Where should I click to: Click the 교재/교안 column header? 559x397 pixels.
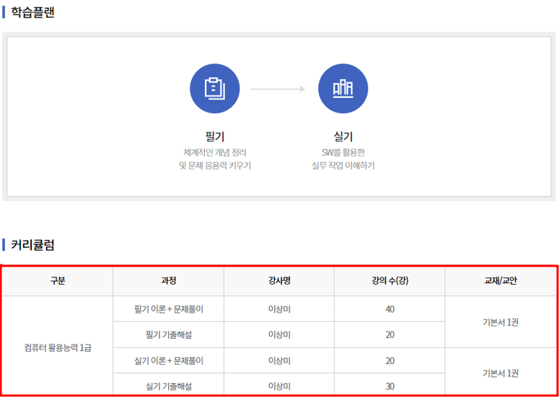[501, 281]
